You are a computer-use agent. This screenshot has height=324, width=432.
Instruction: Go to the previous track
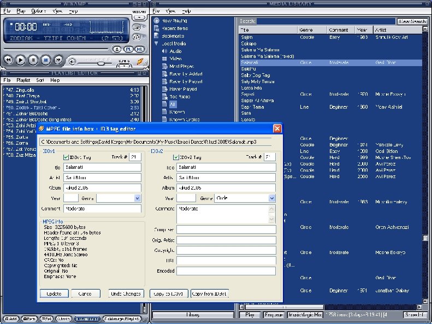pyautogui.click(x=8, y=60)
